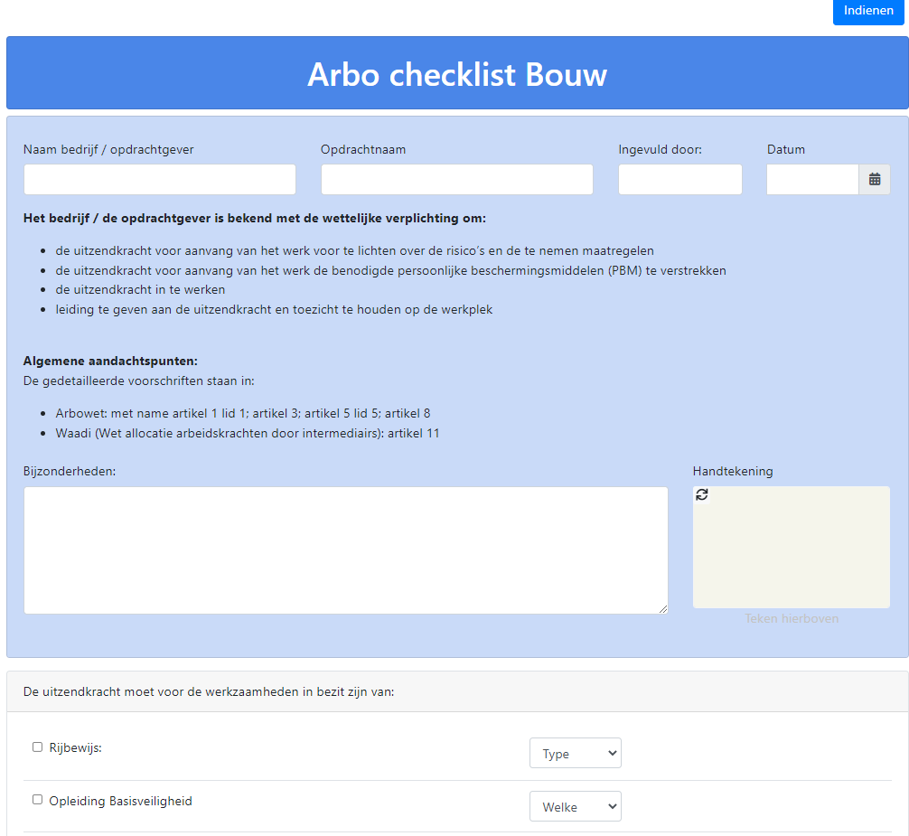Click the Teken hierboven signature hint text

pyautogui.click(x=792, y=618)
